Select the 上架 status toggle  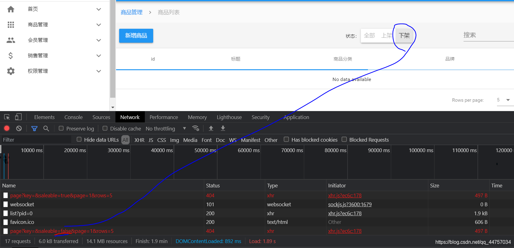coord(387,36)
